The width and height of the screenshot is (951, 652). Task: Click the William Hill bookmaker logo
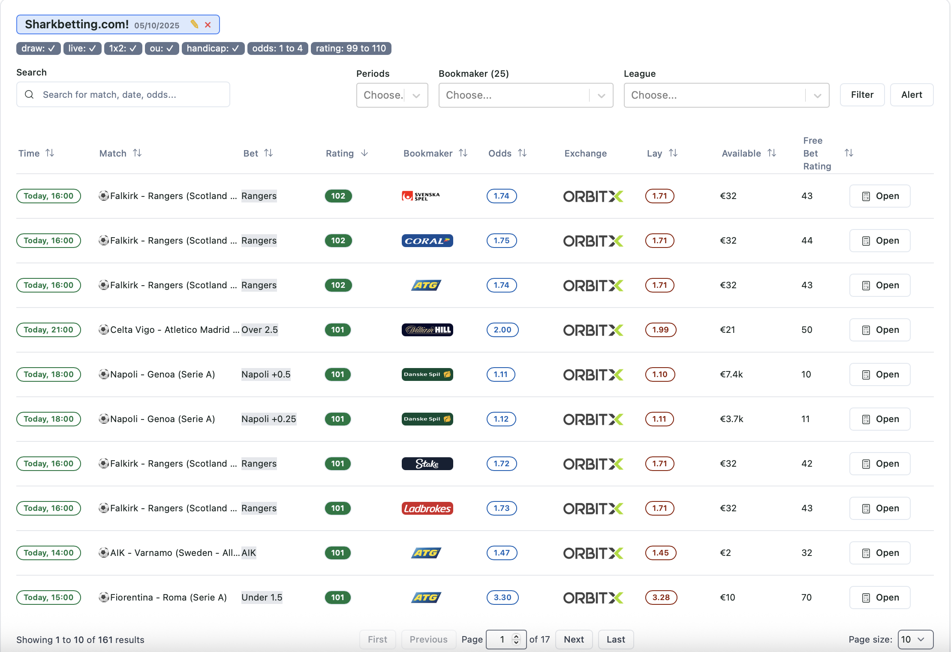coord(427,330)
